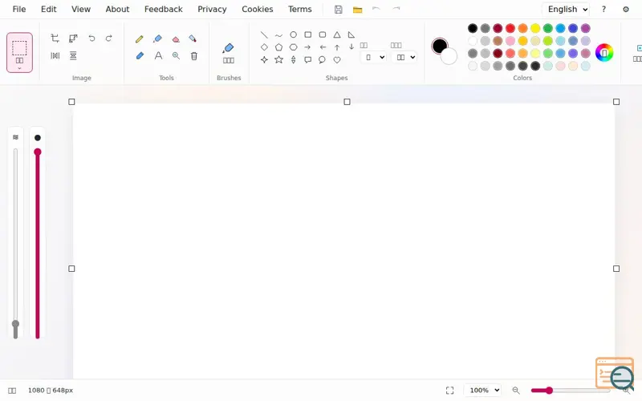This screenshot has width=642, height=401.
Task: Pick the right arrow shape
Action: (307, 47)
